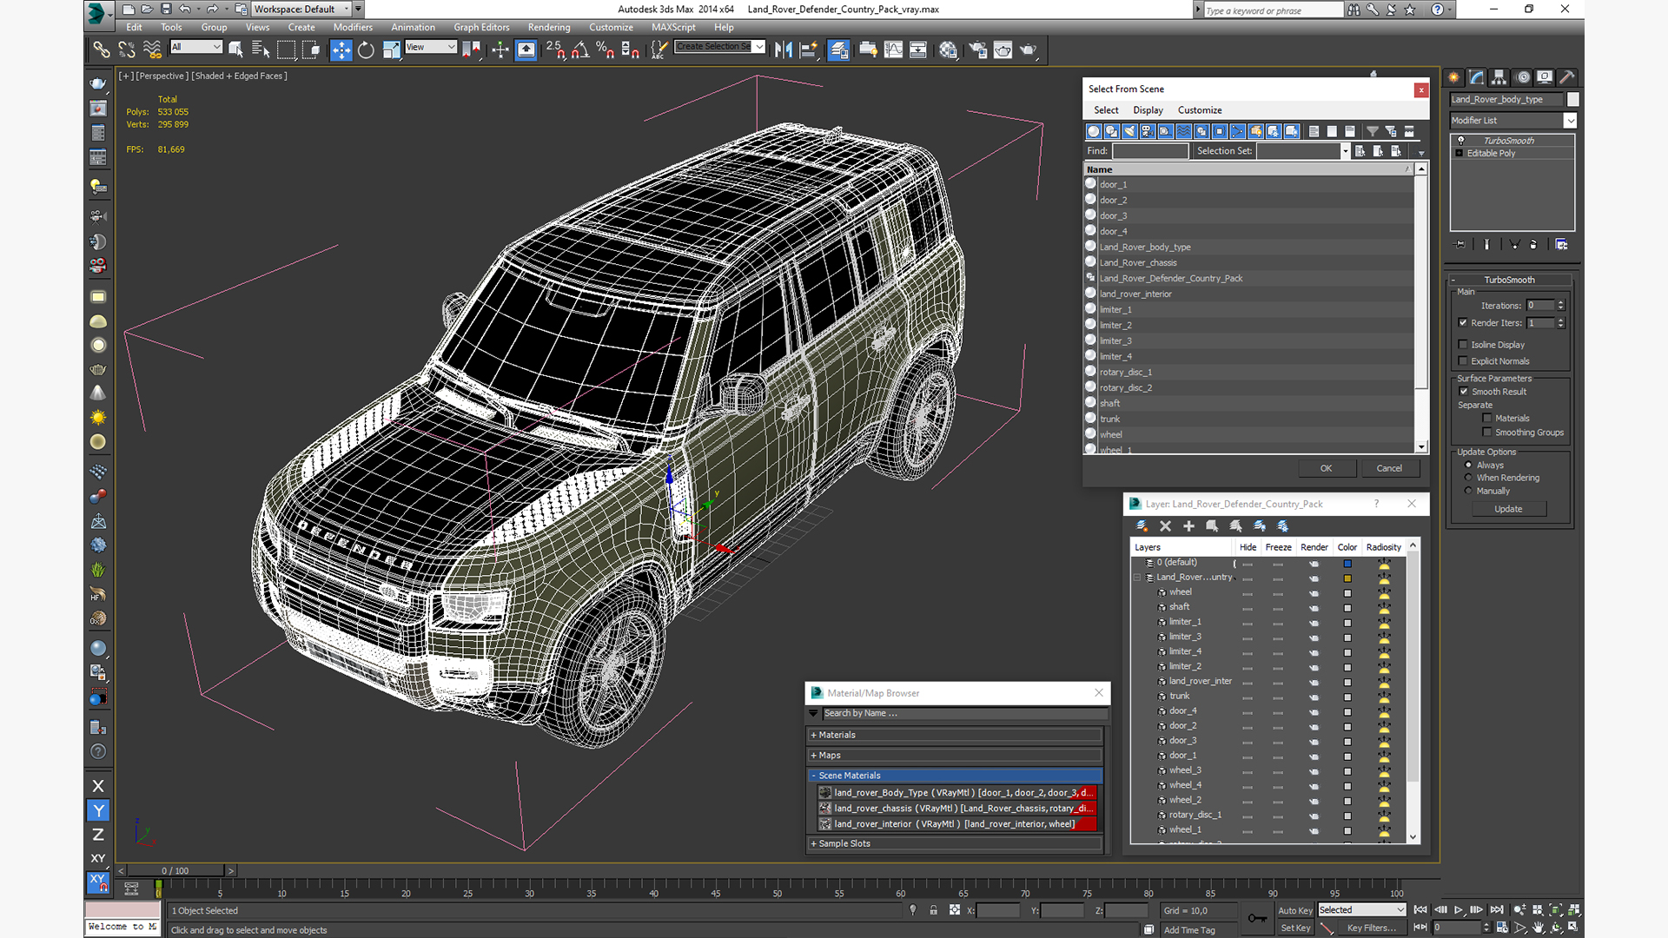Toggle the Angle Snap icon
1668x938 pixels.
[579, 50]
